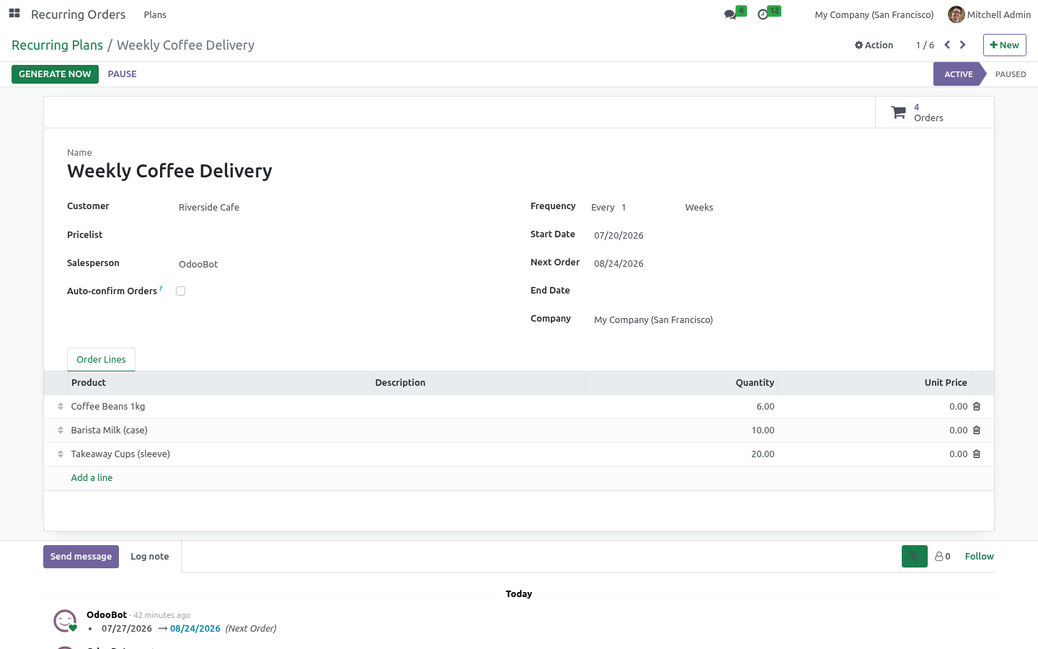The width and height of the screenshot is (1038, 649).
Task: Sort by the Description column header
Action: pos(478,383)
